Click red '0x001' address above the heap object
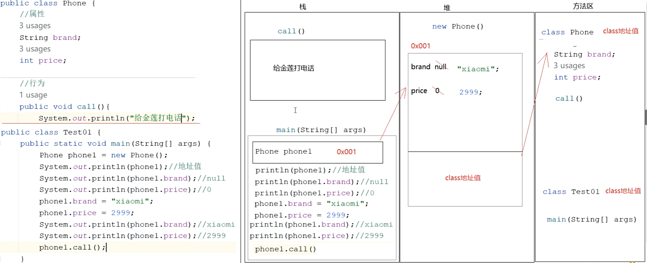 (x=421, y=46)
